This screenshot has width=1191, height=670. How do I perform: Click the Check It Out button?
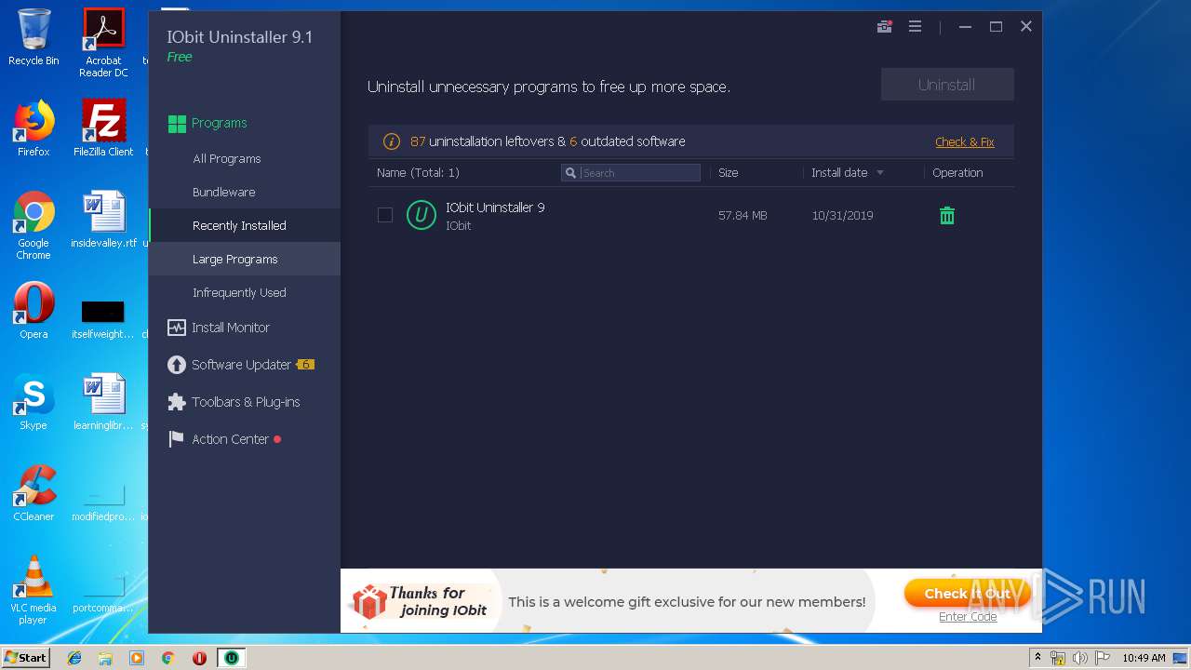(968, 594)
